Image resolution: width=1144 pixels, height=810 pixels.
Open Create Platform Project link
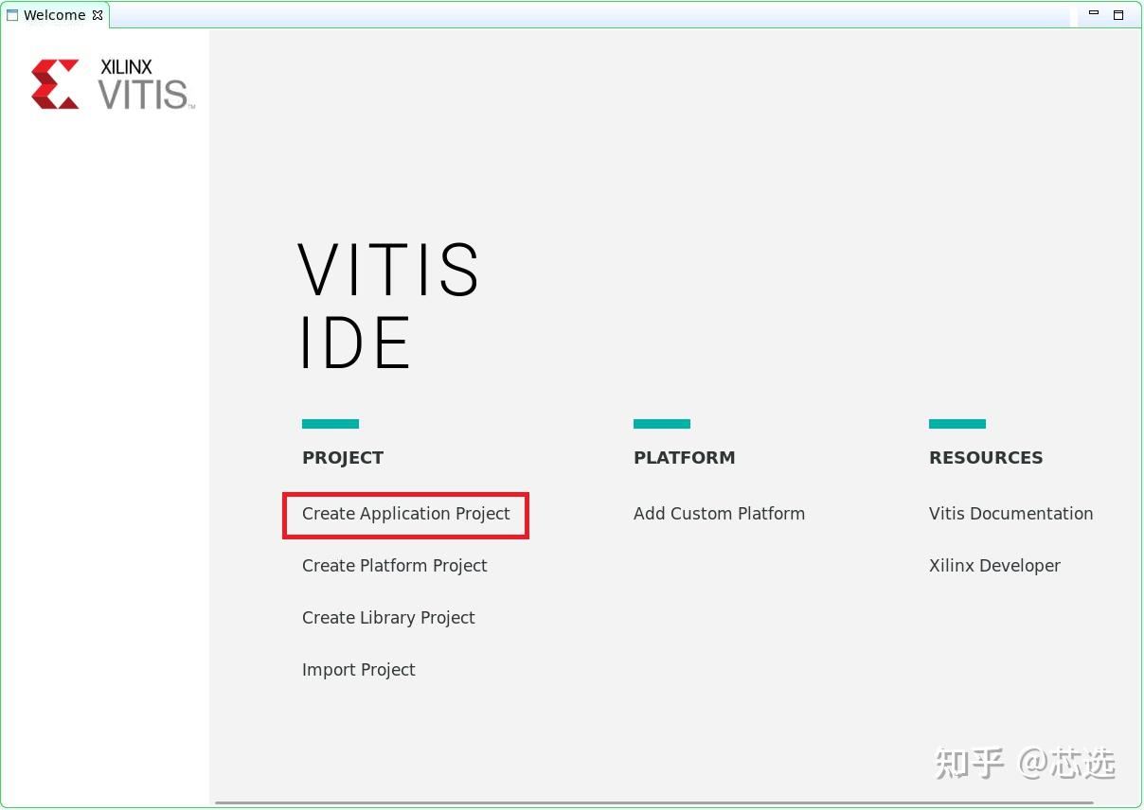tap(394, 566)
